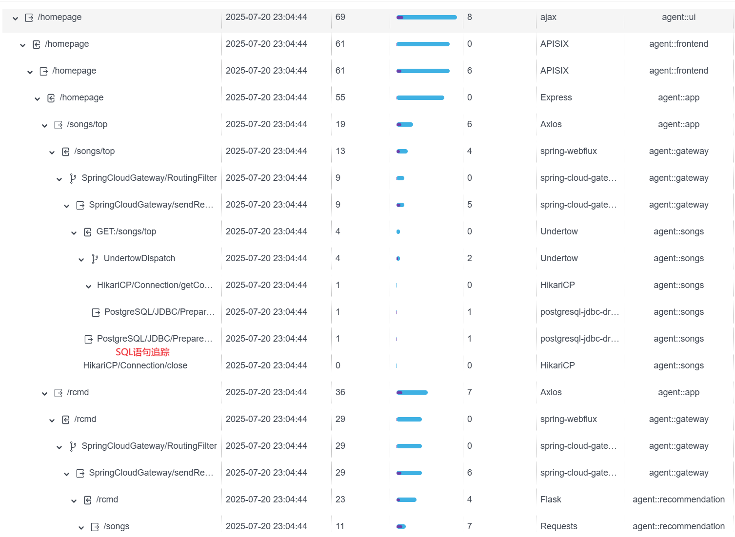Screen dimensions: 735x537
Task: Click the entry icon on the spring-webflux /songs/top row
Action: (66, 152)
